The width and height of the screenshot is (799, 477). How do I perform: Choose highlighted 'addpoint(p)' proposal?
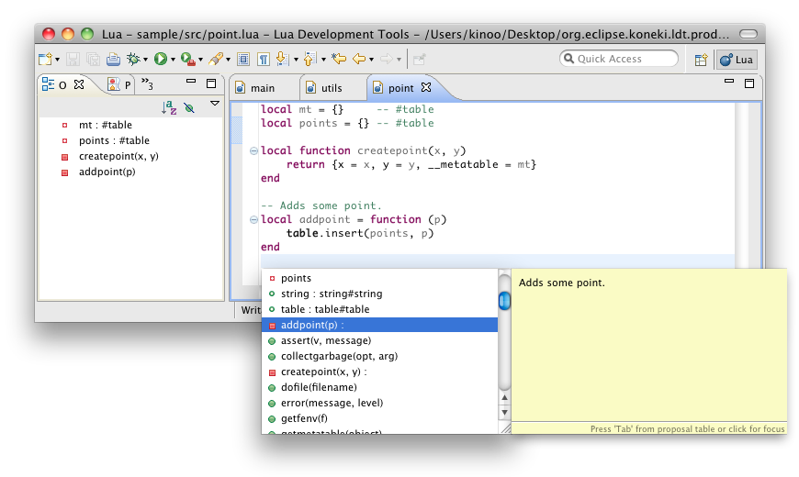click(379, 325)
